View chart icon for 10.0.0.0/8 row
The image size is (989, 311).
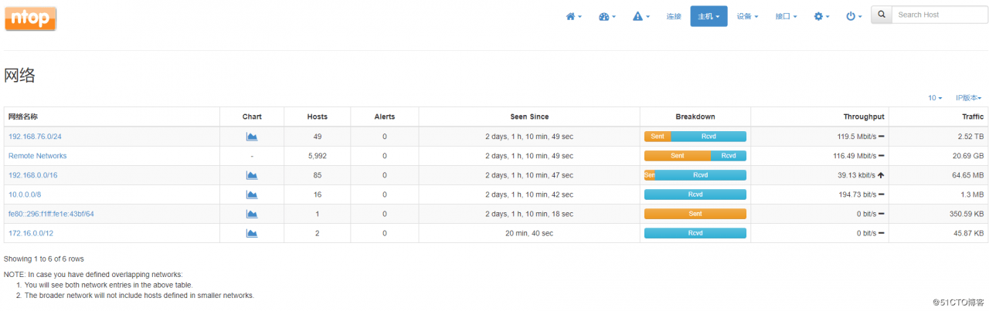tap(252, 194)
